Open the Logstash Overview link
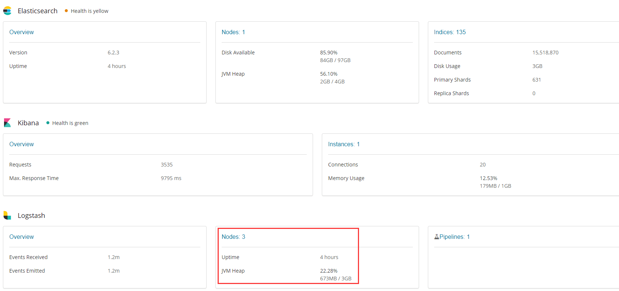The image size is (619, 291). point(21,237)
